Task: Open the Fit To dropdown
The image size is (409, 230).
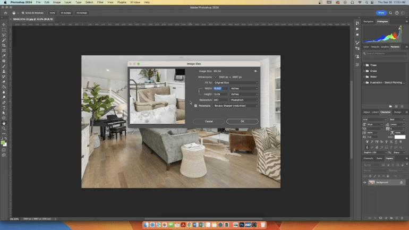Action: tap(236, 82)
